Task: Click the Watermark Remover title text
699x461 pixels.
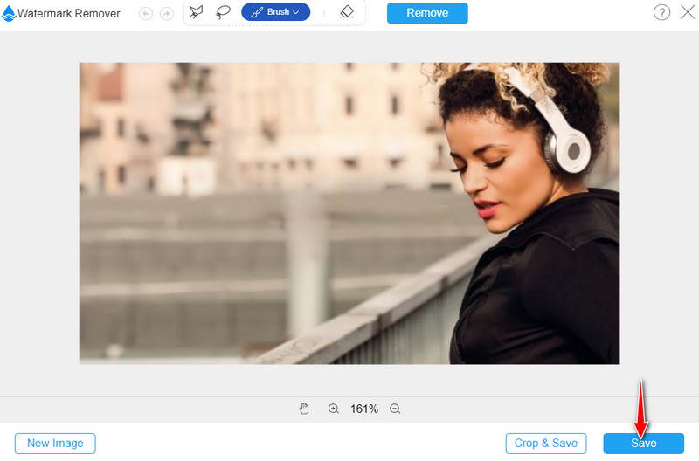Action: [70, 14]
